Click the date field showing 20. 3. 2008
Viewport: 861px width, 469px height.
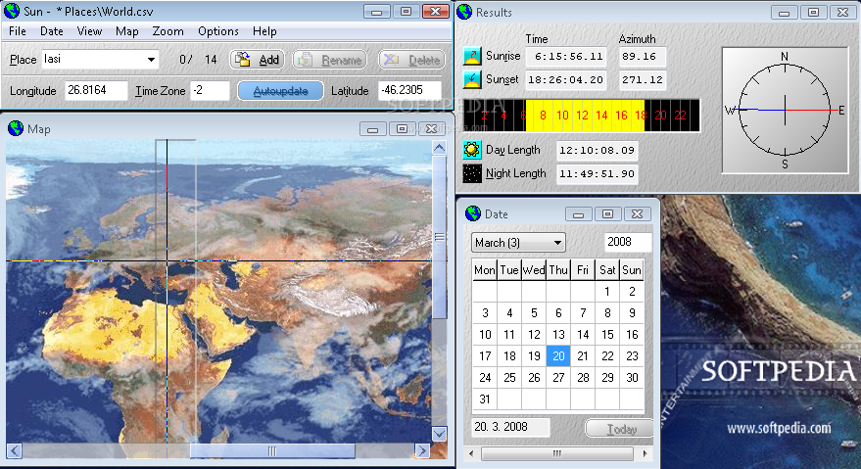click(x=510, y=427)
